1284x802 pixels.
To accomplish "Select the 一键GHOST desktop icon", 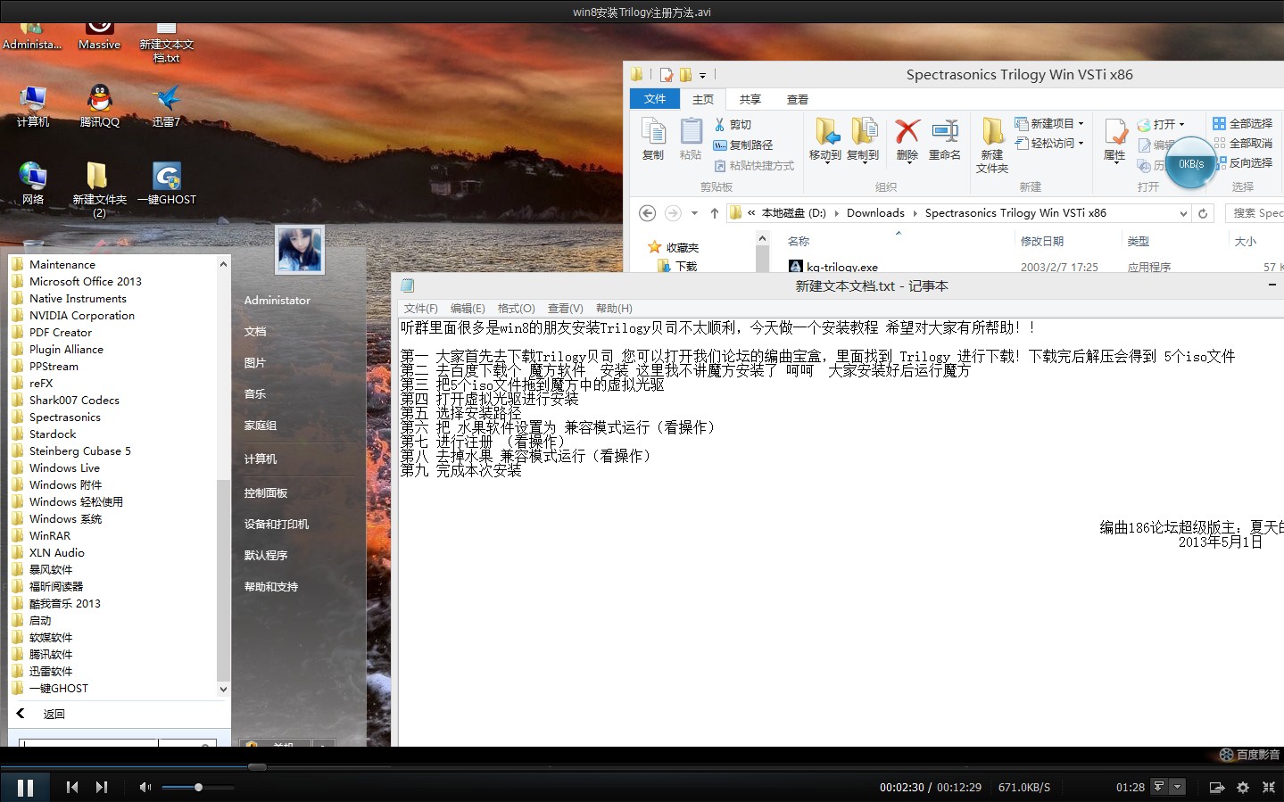I will (x=167, y=184).
